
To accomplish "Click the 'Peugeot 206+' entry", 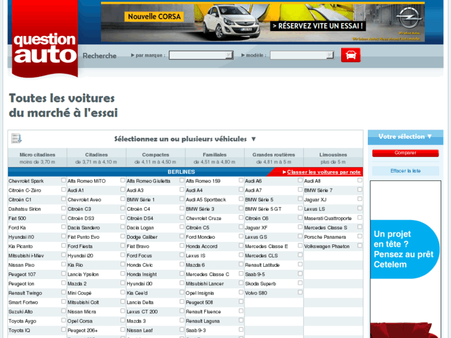I will pyautogui.click(x=83, y=331).
